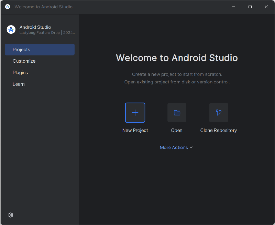Open the Plugins tab

tap(40, 73)
